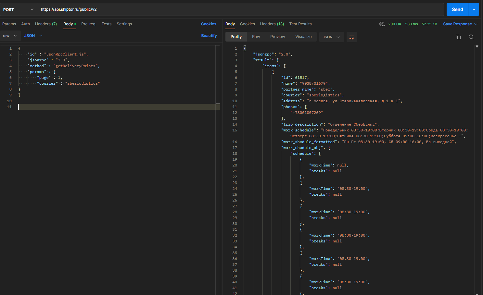Select the Visualize response view
The image size is (483, 295).
(x=303, y=37)
